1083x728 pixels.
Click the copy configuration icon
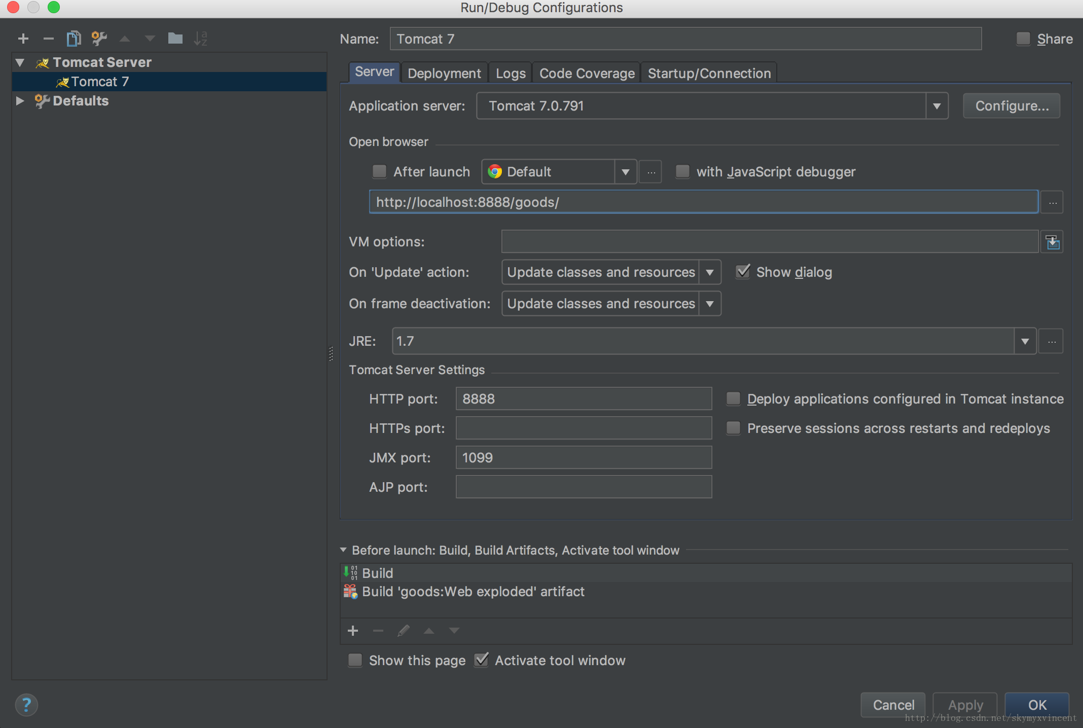click(x=74, y=38)
